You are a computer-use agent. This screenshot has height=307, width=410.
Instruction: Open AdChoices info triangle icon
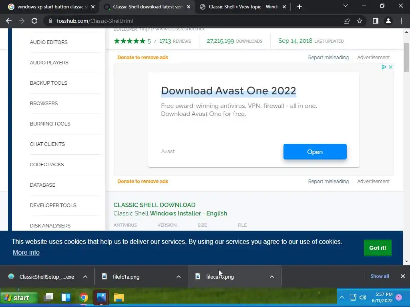[x=384, y=67]
